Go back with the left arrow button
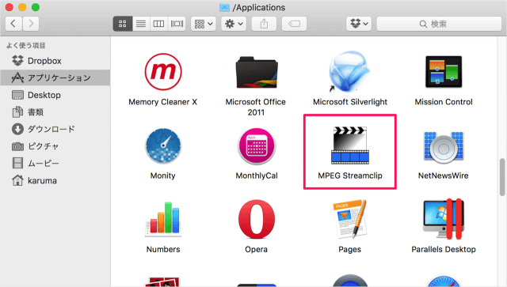This screenshot has width=507, height=287. pos(13,24)
